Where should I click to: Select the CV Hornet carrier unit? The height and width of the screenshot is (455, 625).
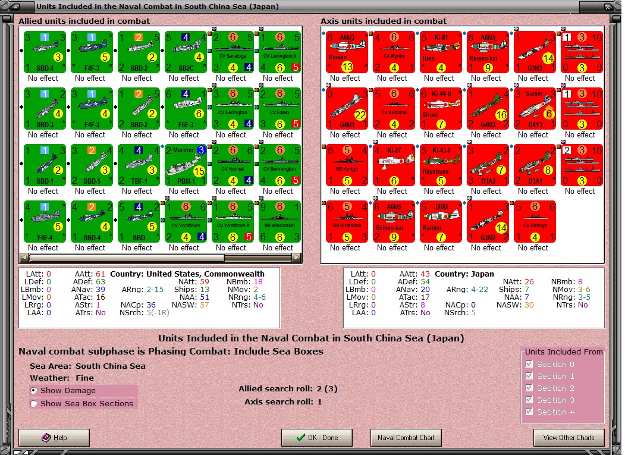[x=233, y=165]
